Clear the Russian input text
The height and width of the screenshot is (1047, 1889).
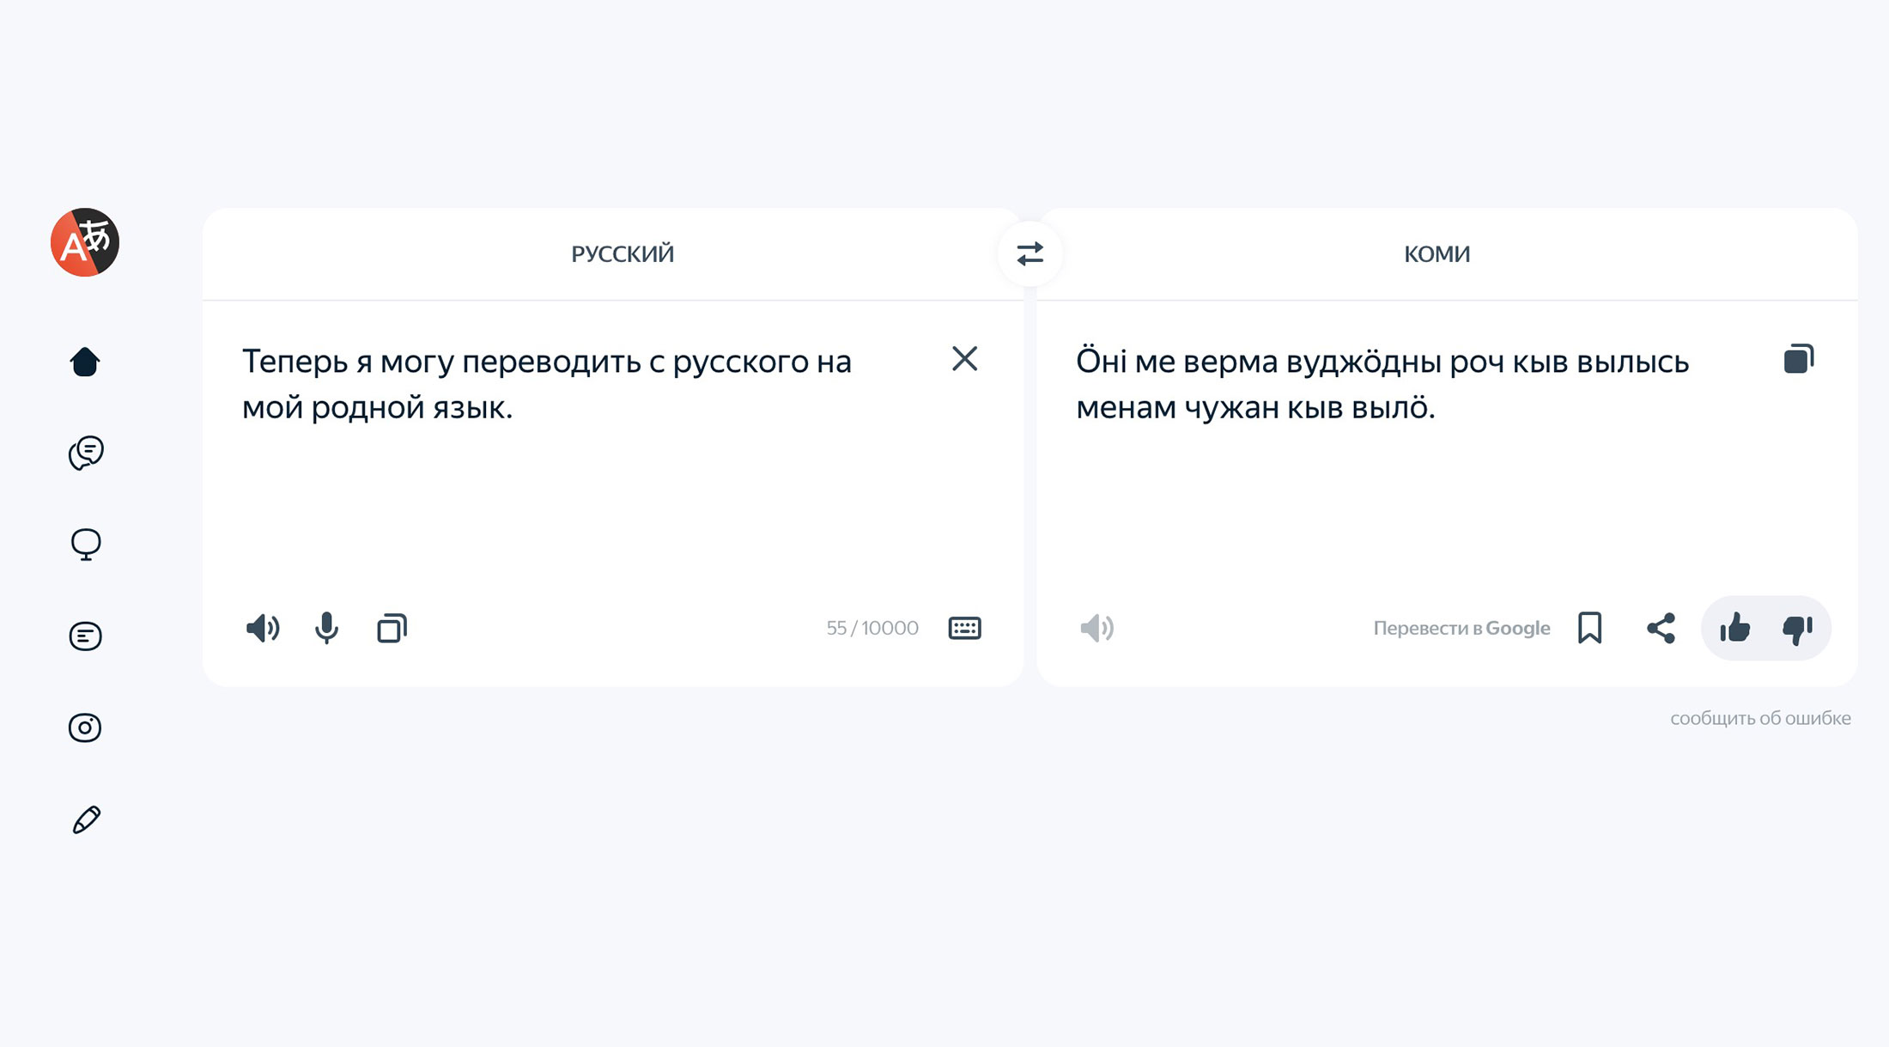coord(965,359)
